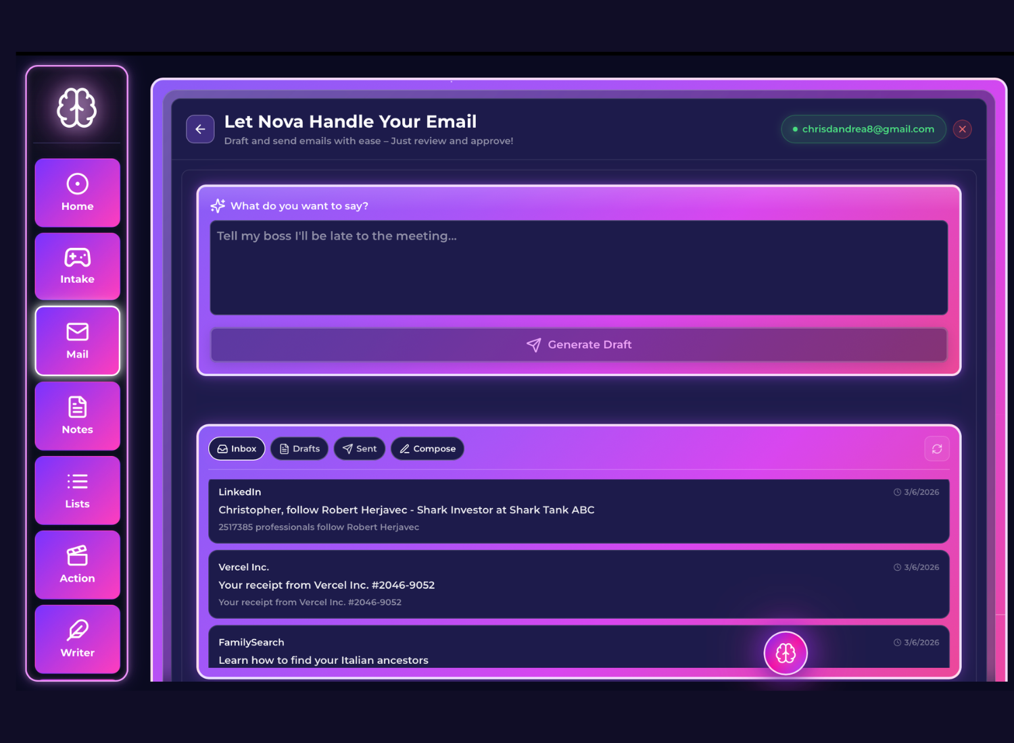This screenshot has height=743, width=1014.
Task: Switch to the Inbox tab
Action: (237, 449)
